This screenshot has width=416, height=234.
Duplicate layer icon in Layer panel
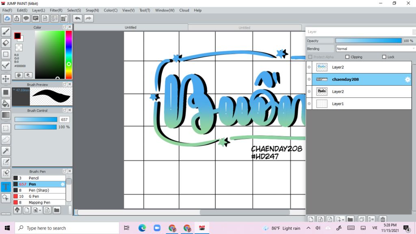(x=362, y=219)
